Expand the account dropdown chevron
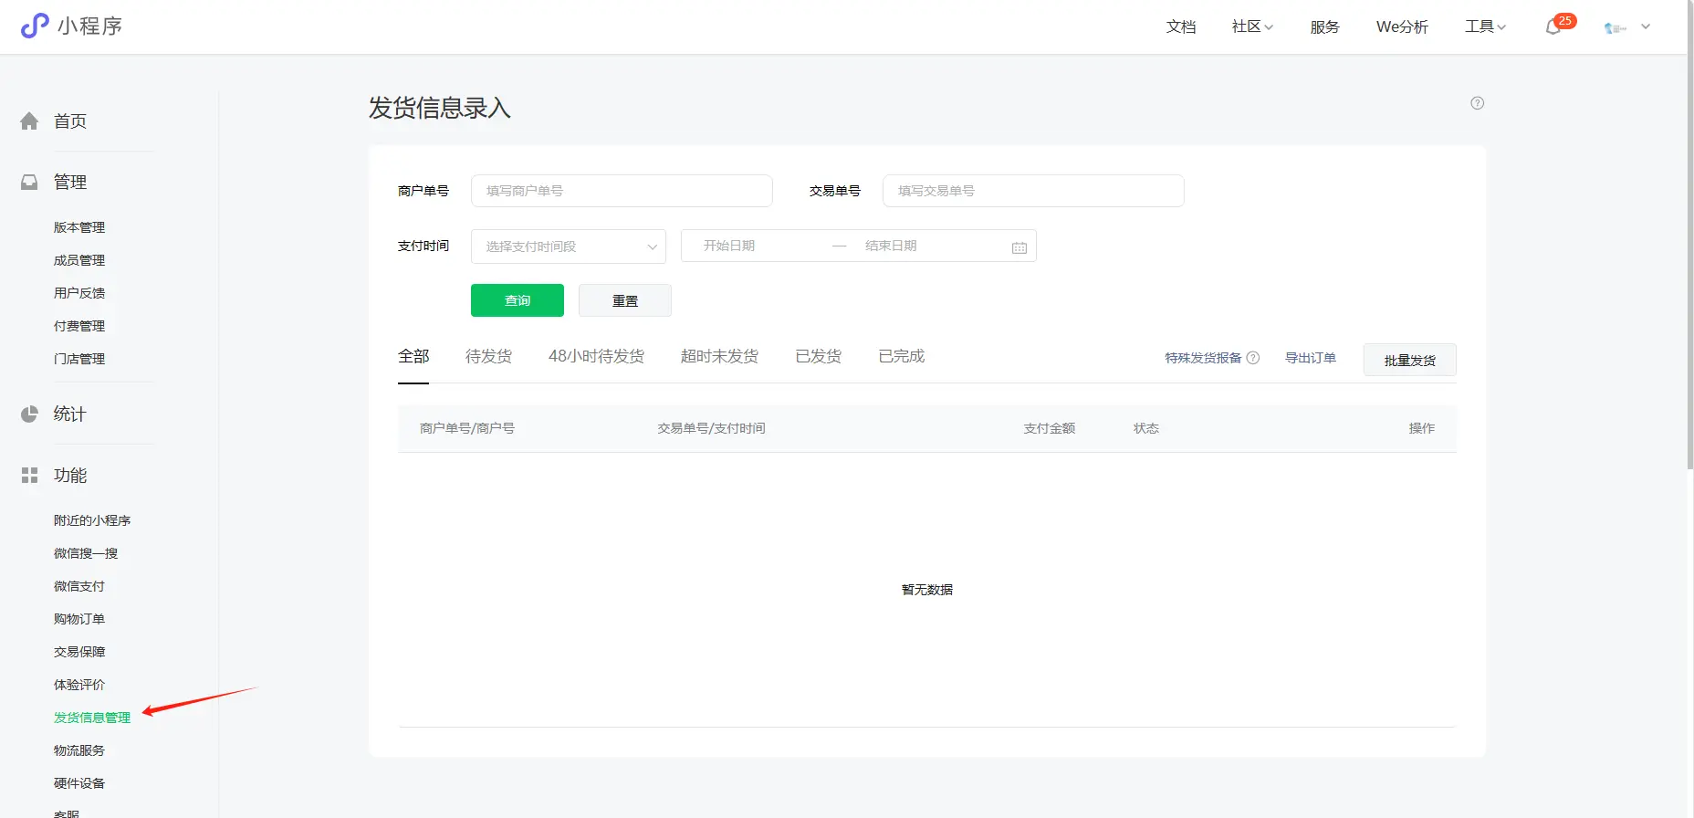Viewport: 1694px width, 818px height. click(x=1646, y=27)
